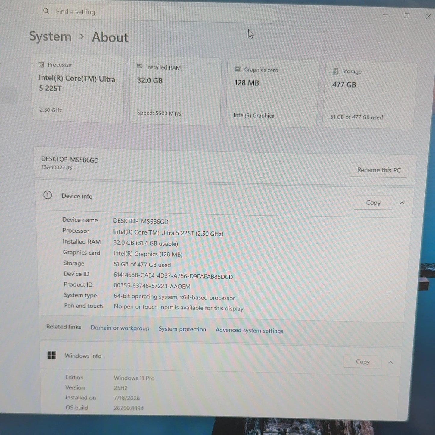Open Domain or workgroup link
The width and height of the screenshot is (435, 435).
coord(120,328)
